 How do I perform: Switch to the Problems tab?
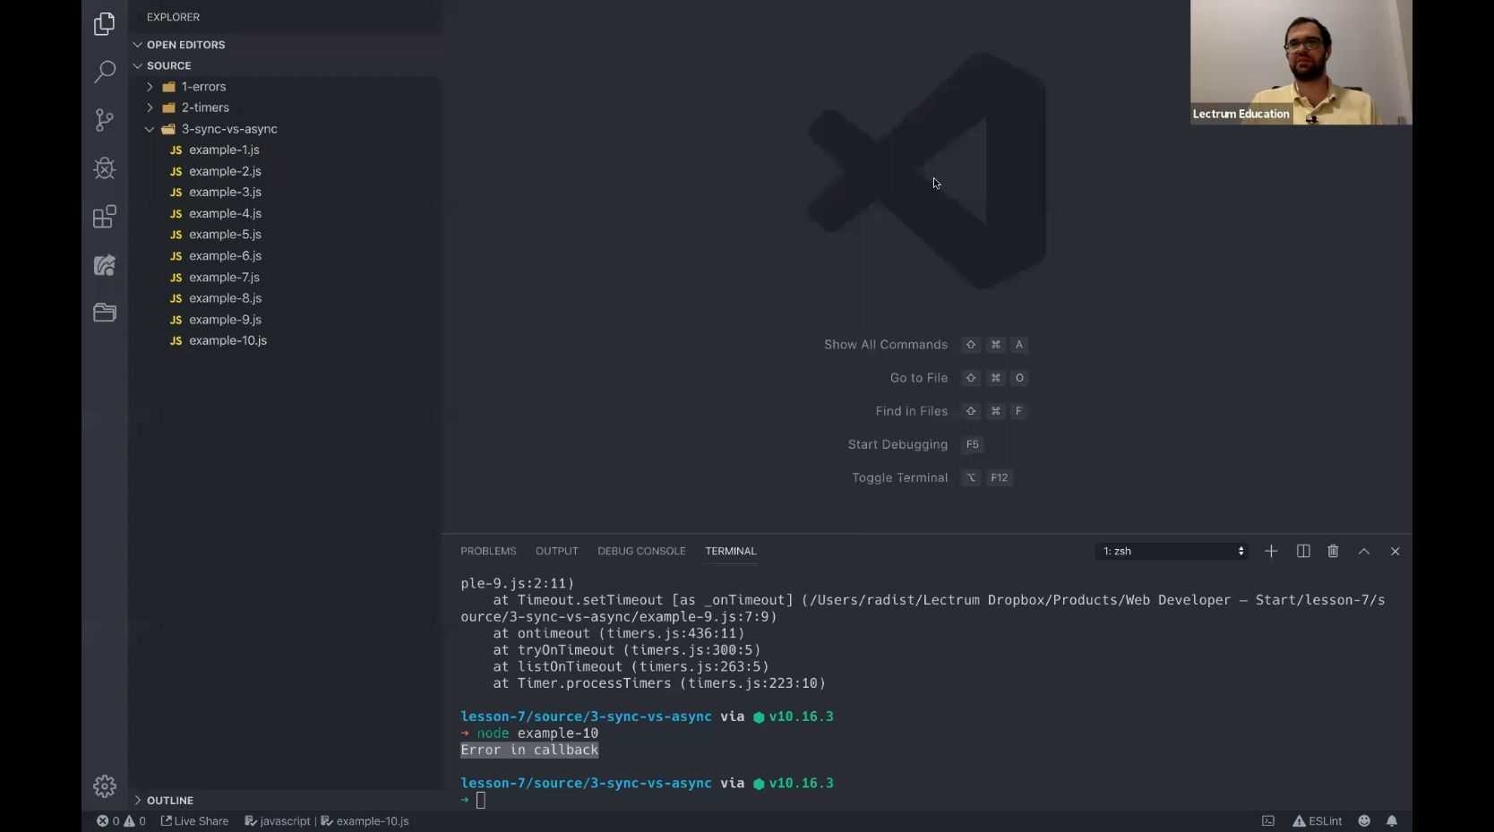(x=488, y=552)
